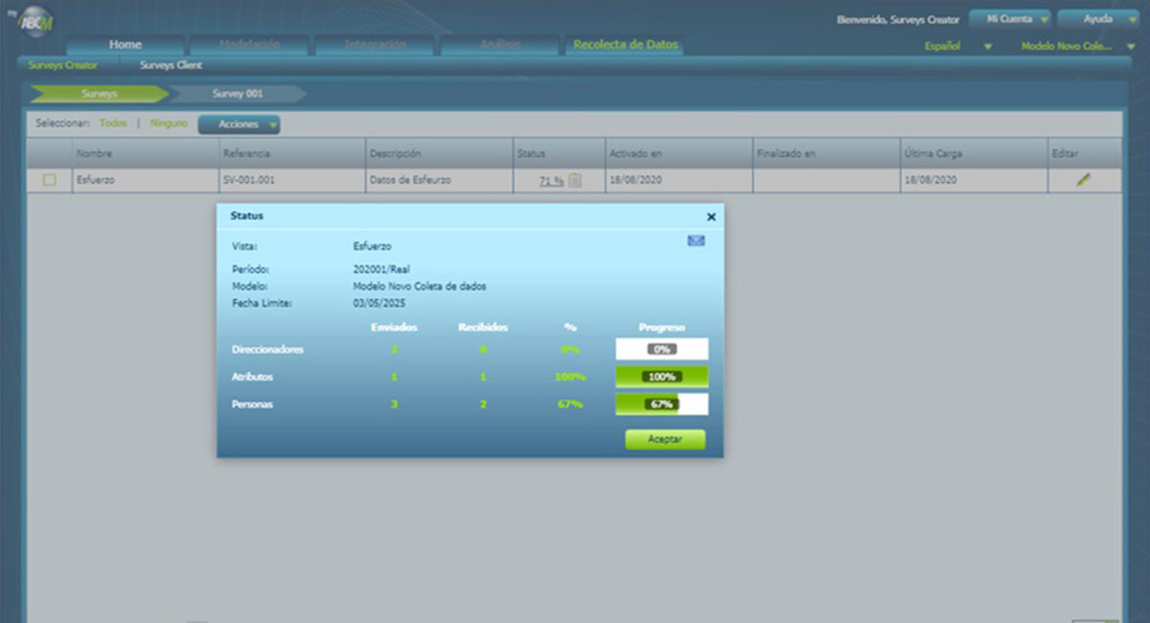Switch to the Home tab
This screenshot has width=1150, height=623.
click(x=126, y=45)
